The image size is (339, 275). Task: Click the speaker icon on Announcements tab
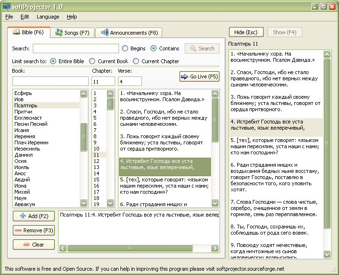[x=105, y=33]
